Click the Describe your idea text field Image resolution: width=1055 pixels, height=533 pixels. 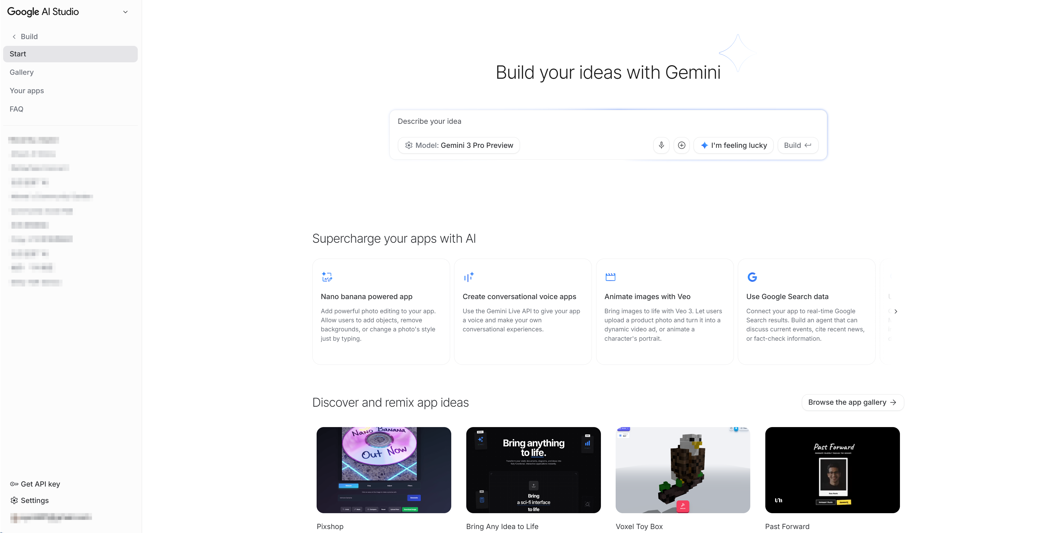pyautogui.click(x=608, y=121)
